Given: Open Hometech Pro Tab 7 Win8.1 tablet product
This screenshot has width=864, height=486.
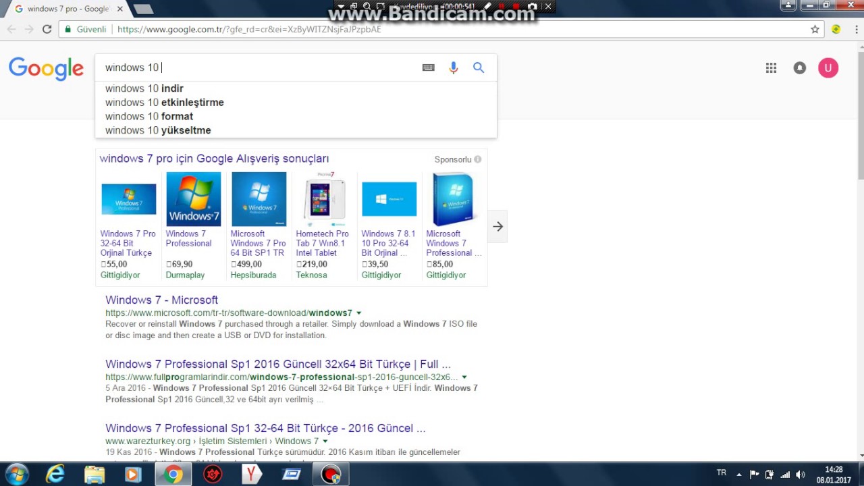Looking at the screenshot, I should [323, 243].
